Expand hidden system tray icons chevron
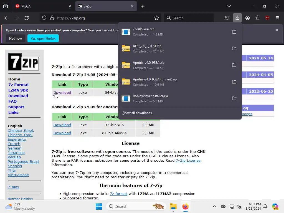284x213 pixels. (x=214, y=206)
